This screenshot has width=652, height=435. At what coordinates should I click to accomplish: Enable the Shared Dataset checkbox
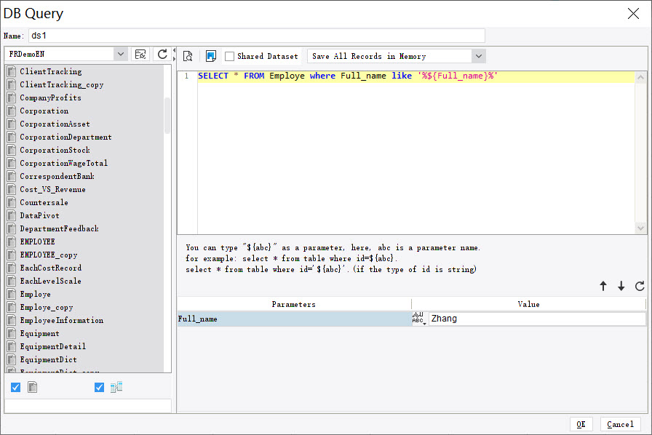(229, 56)
